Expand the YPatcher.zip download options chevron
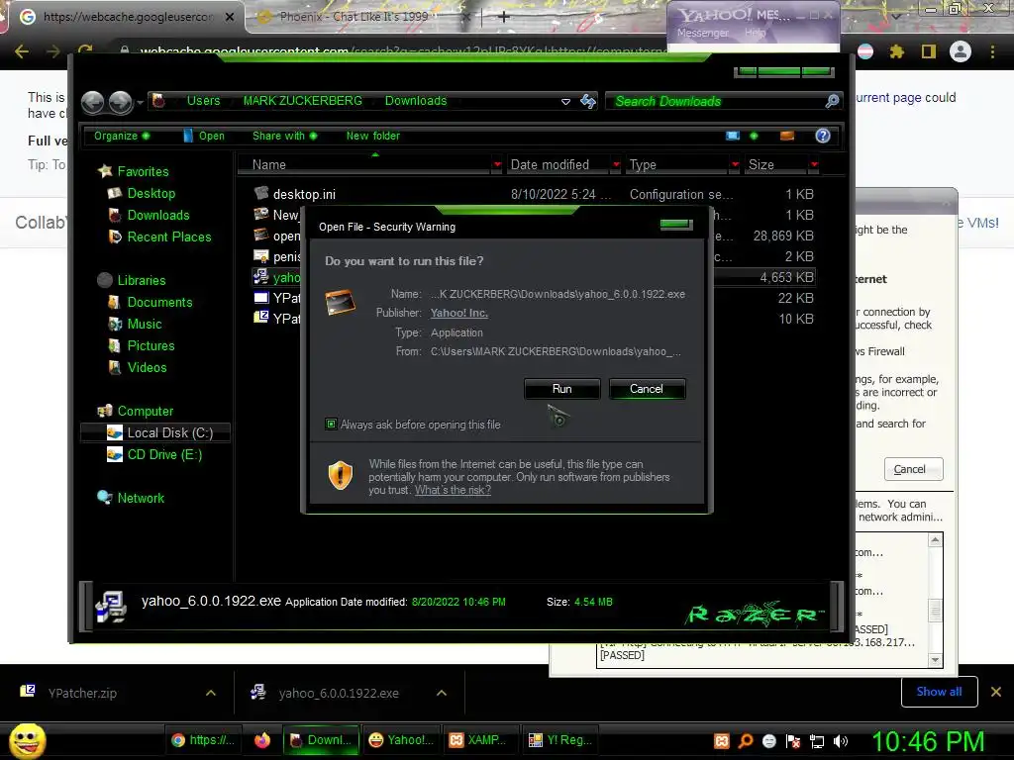 click(211, 693)
